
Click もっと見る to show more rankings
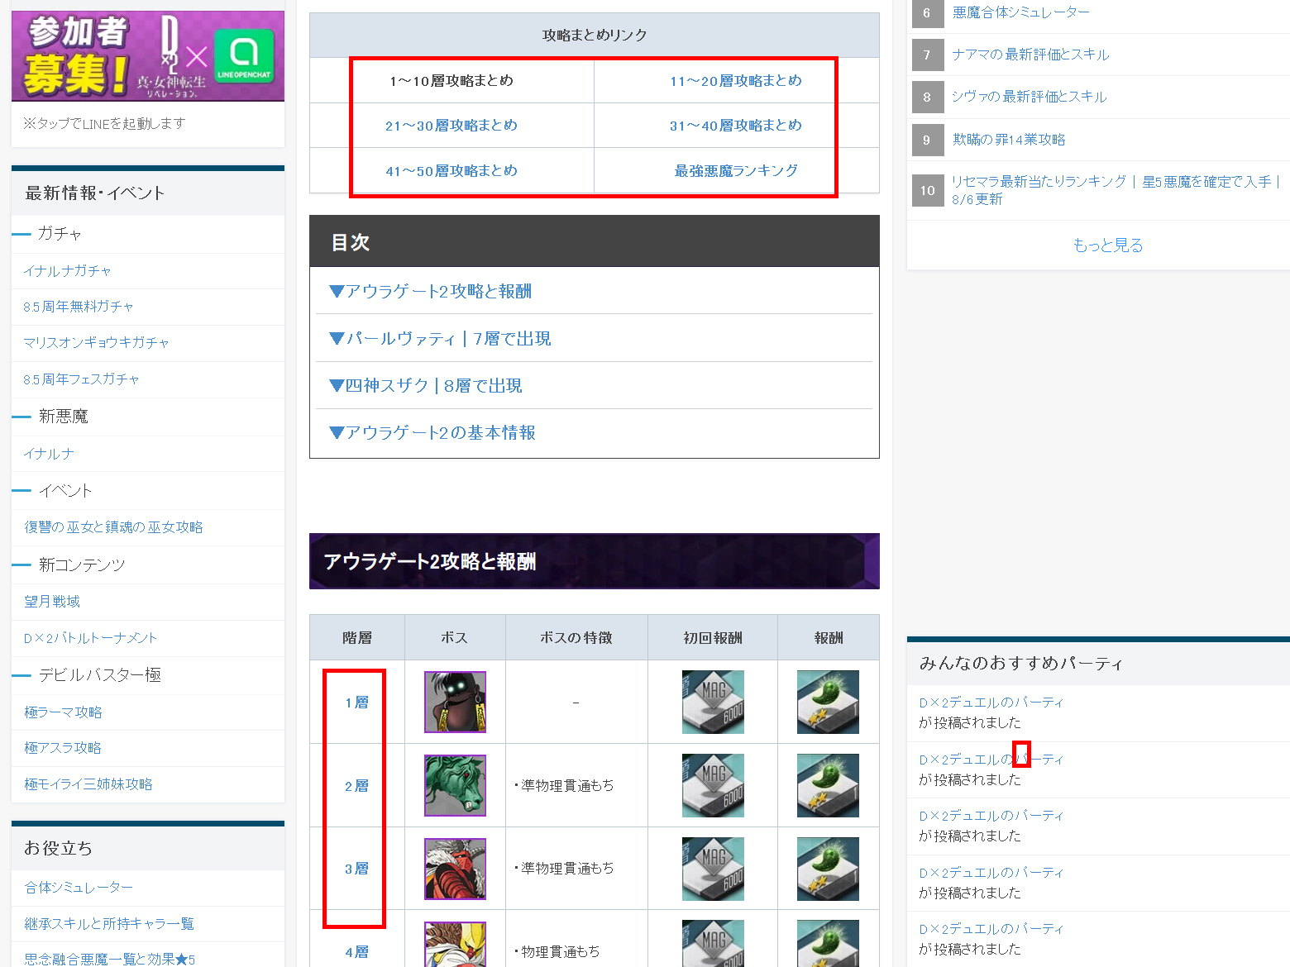click(x=1108, y=245)
